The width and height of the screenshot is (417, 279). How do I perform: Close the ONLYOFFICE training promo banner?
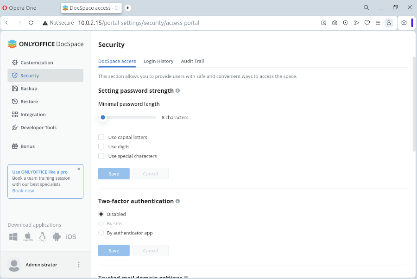pos(79,169)
